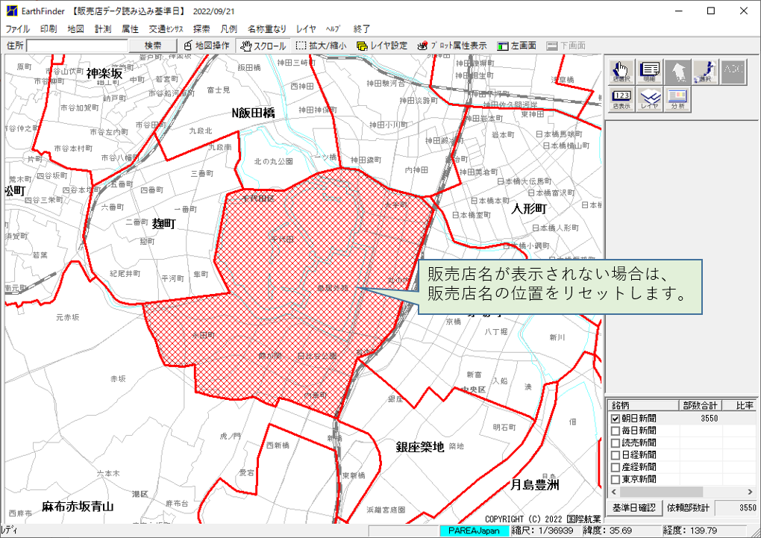
Task: Enable the 読売新聞 checkbox
Action: (x=616, y=442)
